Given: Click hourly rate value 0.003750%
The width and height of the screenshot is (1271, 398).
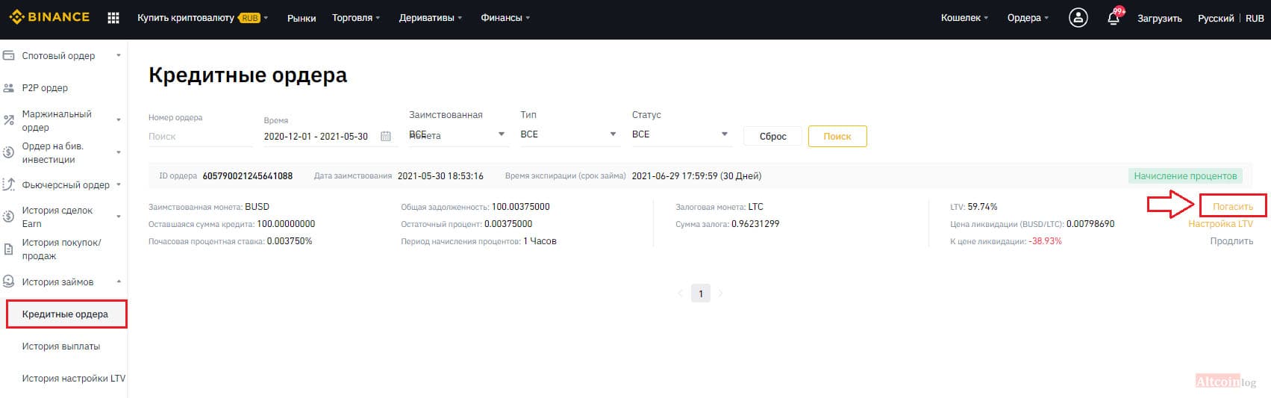Looking at the screenshot, I should pos(290,241).
